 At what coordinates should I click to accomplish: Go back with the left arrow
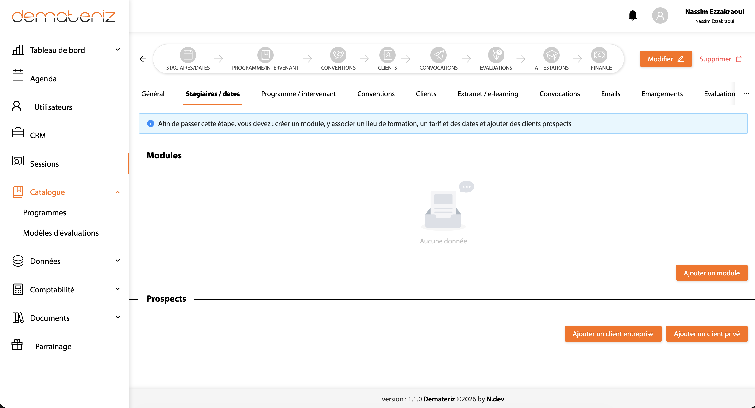[143, 59]
